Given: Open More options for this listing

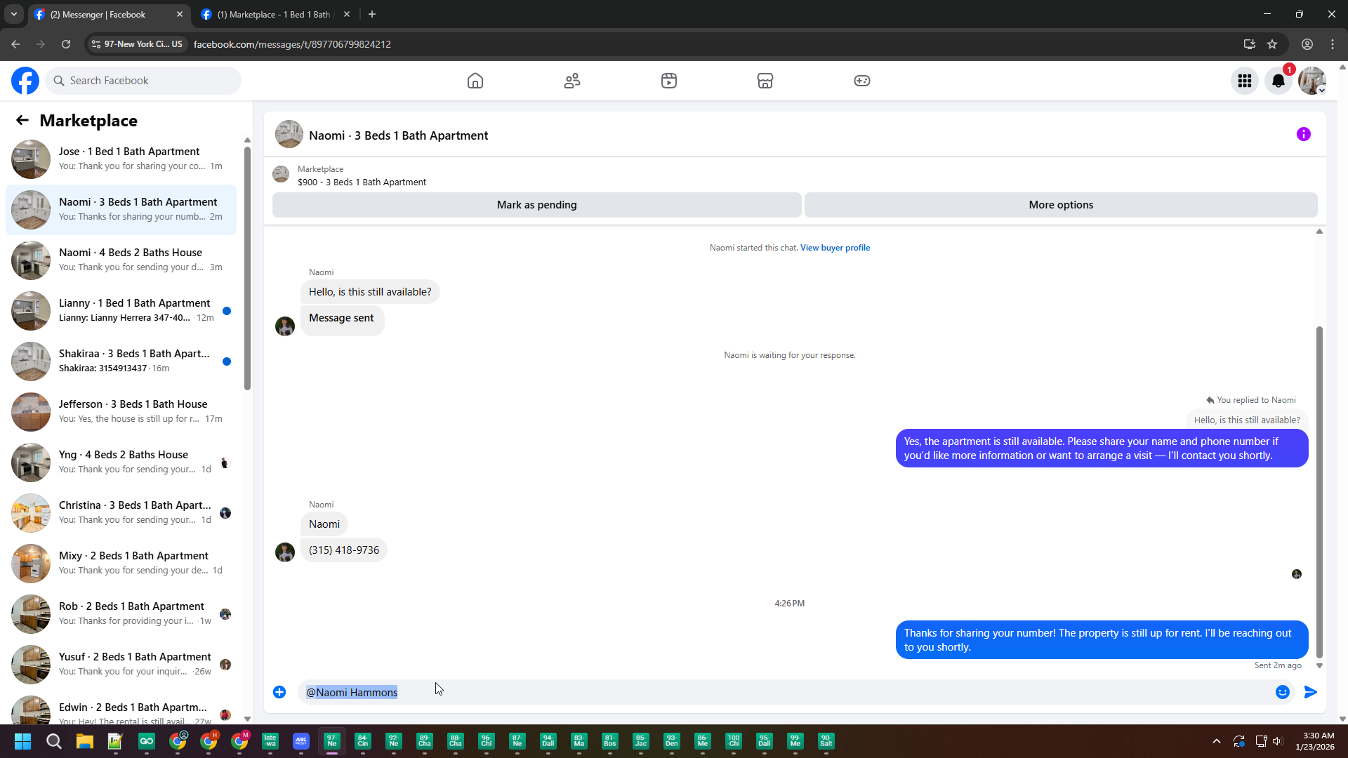Looking at the screenshot, I should pos(1061,205).
